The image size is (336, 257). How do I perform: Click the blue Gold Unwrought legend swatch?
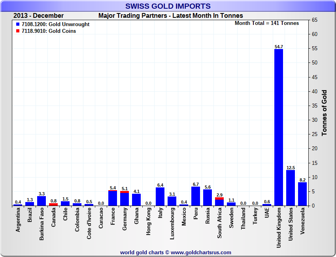[18, 25]
